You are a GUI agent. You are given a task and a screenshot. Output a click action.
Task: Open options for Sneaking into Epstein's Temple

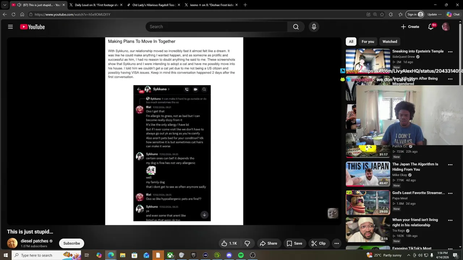[x=450, y=52]
